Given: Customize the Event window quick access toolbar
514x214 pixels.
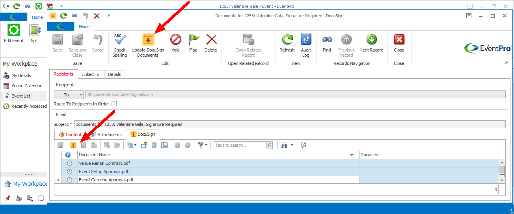Looking at the screenshot, I should tap(61, 6).
